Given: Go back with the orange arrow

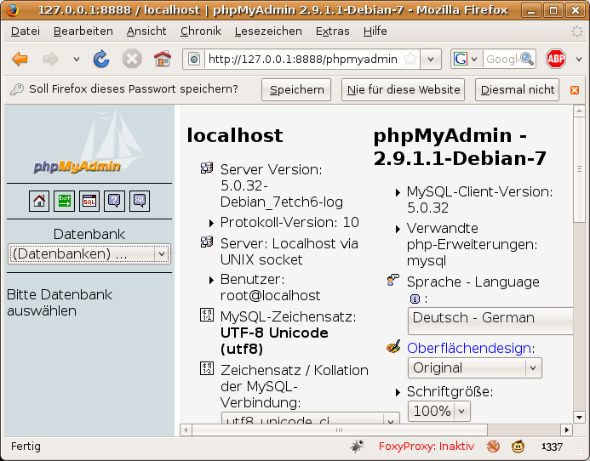Looking at the screenshot, I should (20, 59).
